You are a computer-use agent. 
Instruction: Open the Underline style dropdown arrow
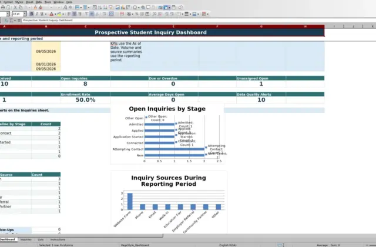coord(46,14)
